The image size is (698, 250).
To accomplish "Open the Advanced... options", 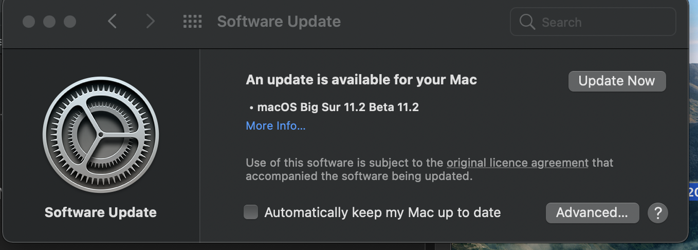I will [592, 212].
